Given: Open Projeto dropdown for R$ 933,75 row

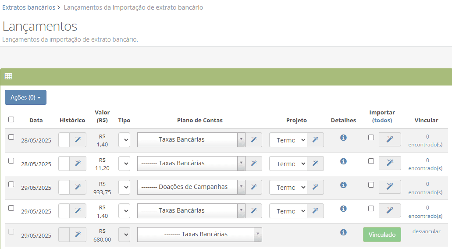Looking at the screenshot, I should [x=288, y=187].
